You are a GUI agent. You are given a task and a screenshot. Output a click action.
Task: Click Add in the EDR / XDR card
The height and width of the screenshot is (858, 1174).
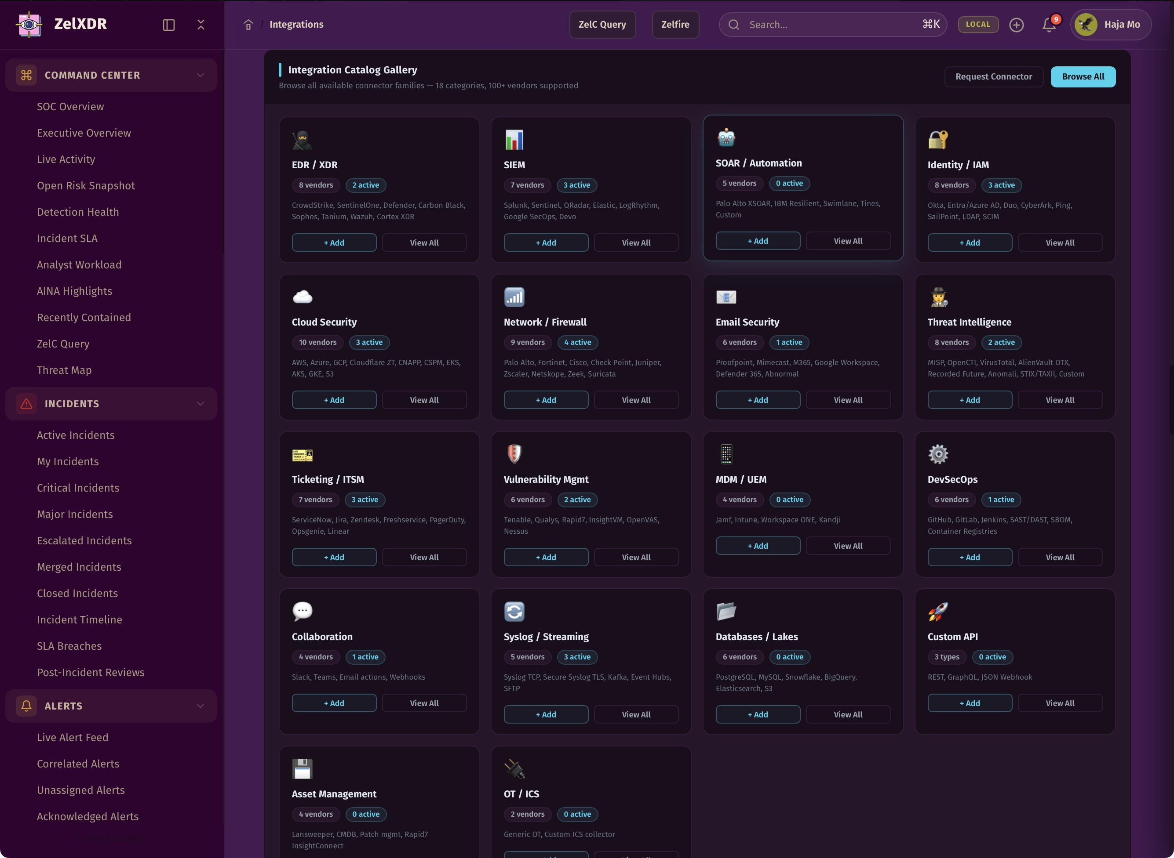pos(334,243)
